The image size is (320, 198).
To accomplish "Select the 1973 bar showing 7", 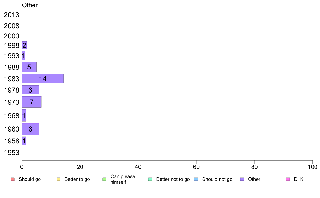I will pos(32,102).
